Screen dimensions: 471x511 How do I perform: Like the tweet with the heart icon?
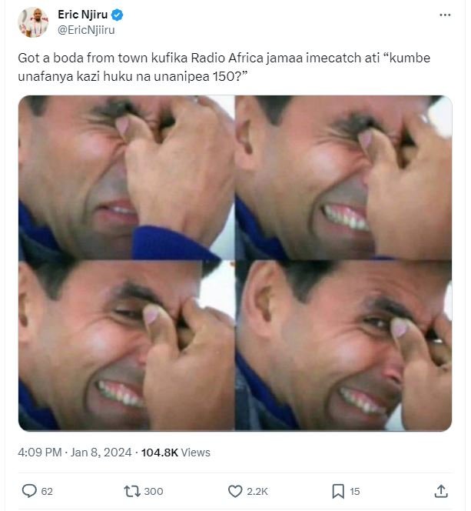coord(236,490)
